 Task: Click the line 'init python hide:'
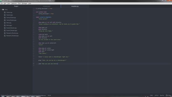click(x=41, y=12)
